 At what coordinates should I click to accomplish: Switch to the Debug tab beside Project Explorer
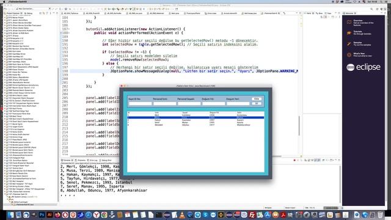[28, 13]
